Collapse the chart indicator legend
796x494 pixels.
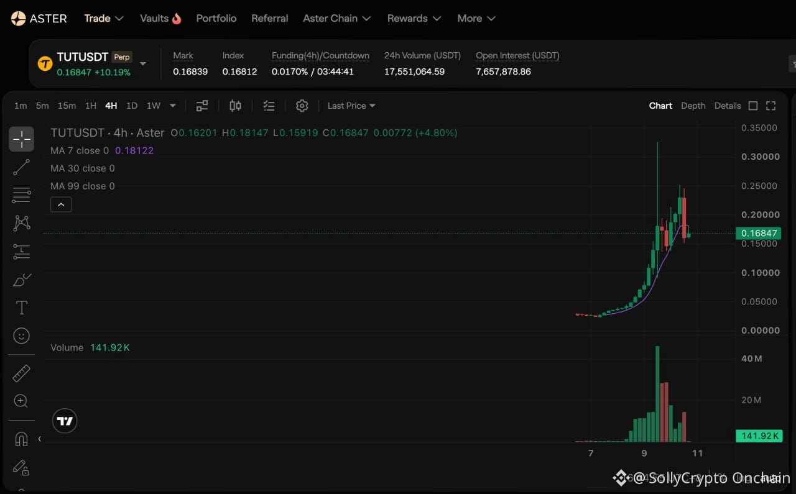pyautogui.click(x=61, y=204)
